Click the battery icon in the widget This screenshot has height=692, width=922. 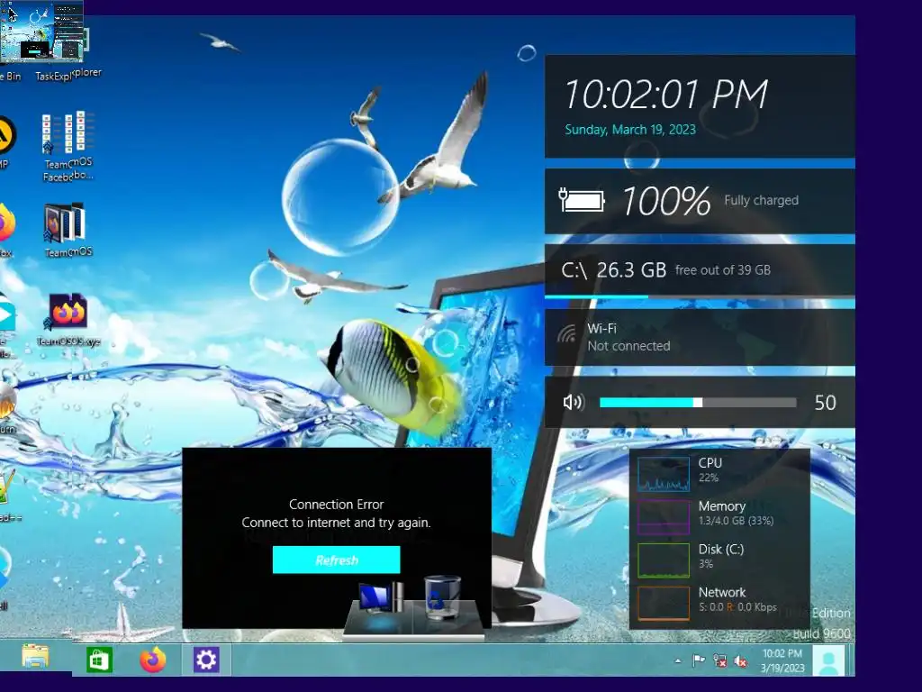(x=582, y=201)
